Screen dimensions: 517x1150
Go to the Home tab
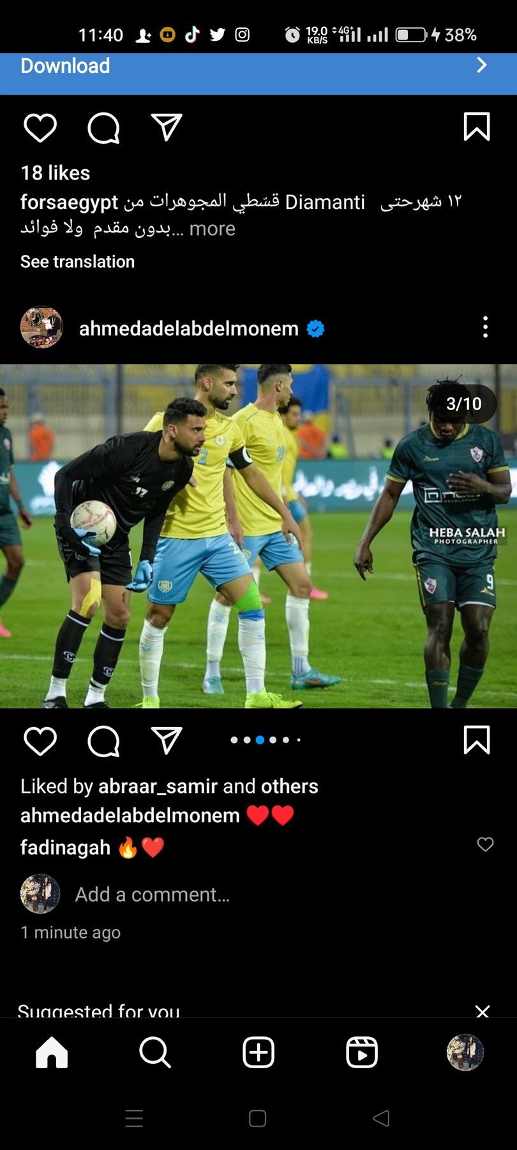(52, 1052)
